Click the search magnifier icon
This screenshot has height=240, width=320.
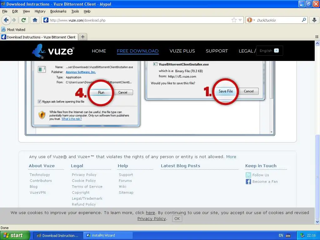pyautogui.click(x=304, y=20)
